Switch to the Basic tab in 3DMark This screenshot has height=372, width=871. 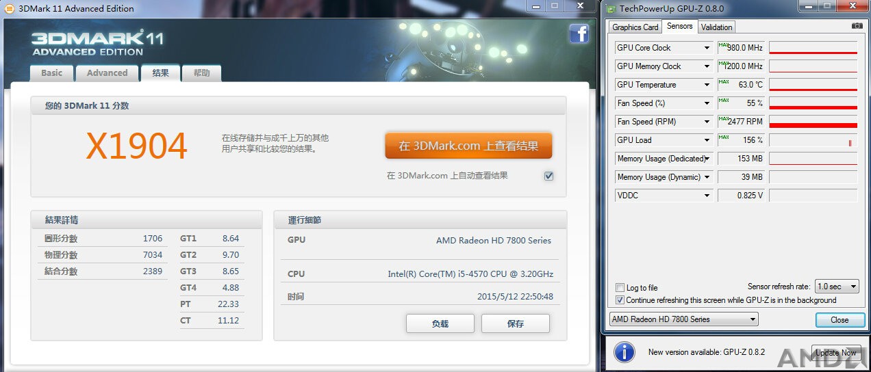point(51,72)
